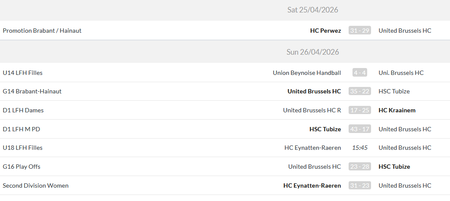
Task: Open the U18 LFH Filles competition
Action: (22, 148)
